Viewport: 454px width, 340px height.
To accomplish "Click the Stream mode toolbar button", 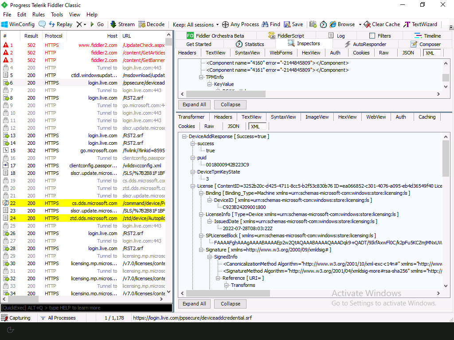I will (122, 24).
